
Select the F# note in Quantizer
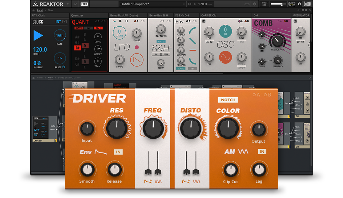(78, 48)
